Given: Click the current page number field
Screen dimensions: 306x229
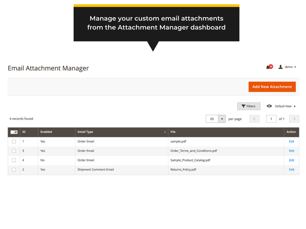Looking at the screenshot, I should (x=271, y=119).
